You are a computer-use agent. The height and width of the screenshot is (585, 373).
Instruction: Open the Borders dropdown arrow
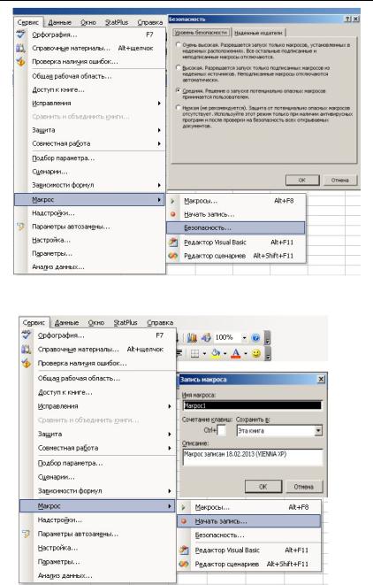(204, 353)
